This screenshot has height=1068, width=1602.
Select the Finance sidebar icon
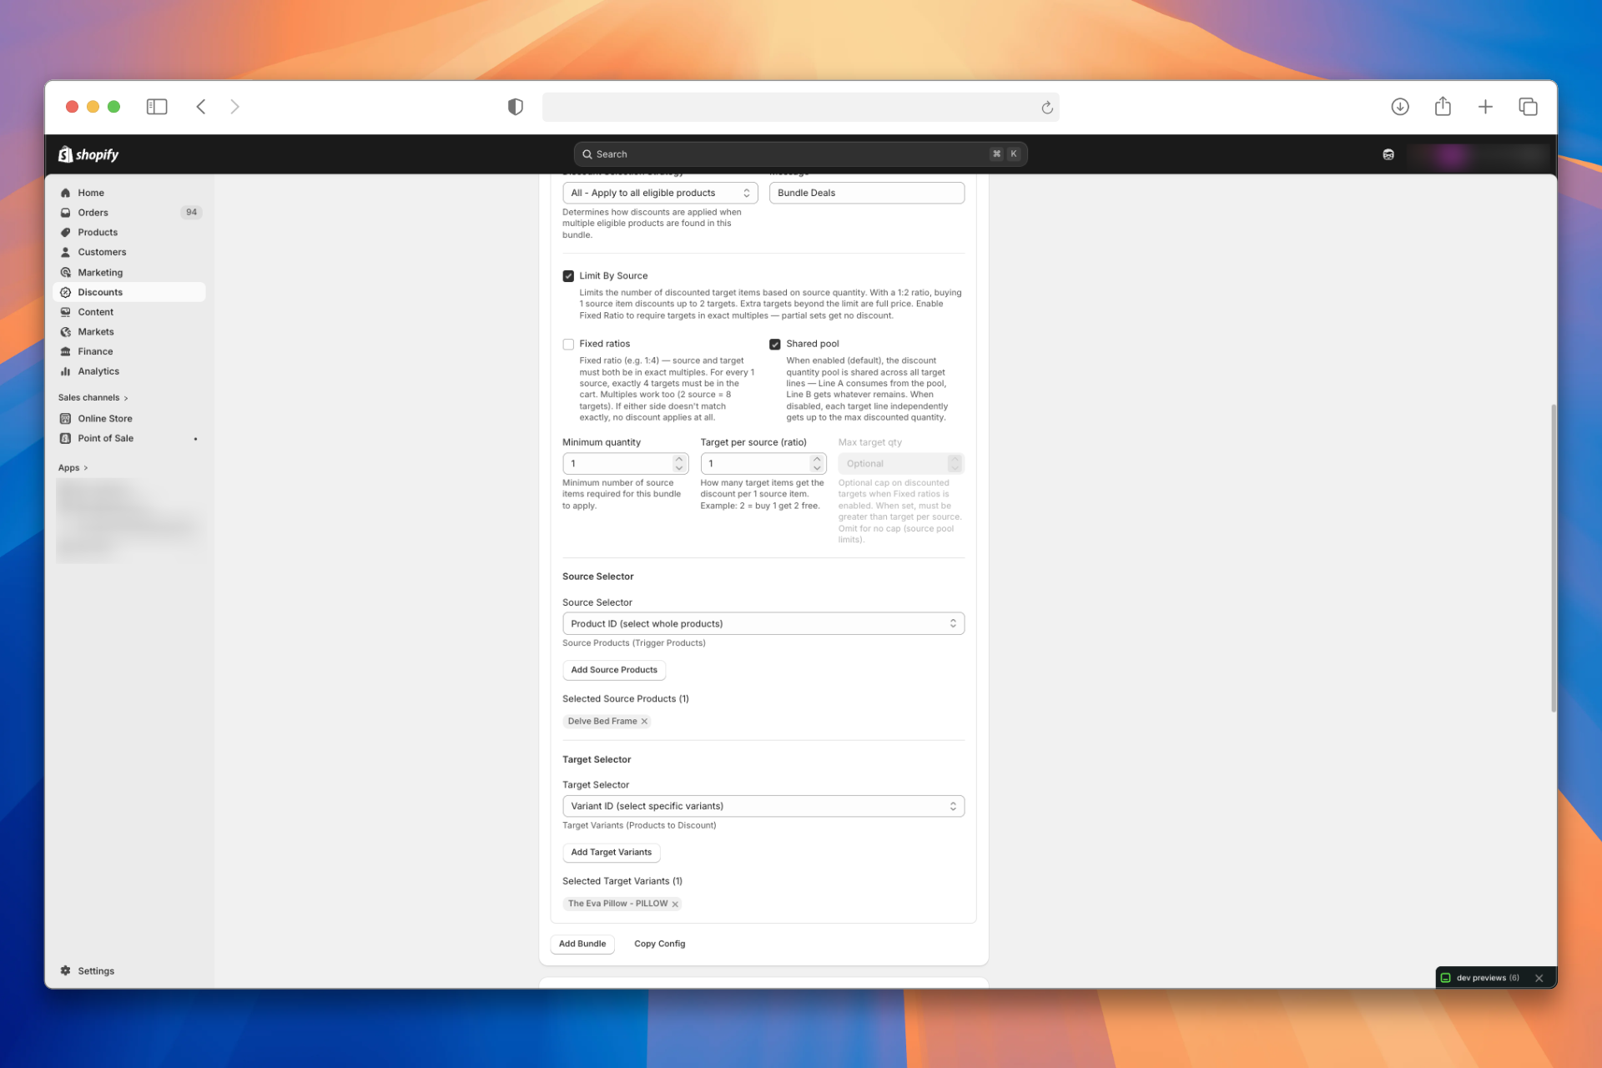click(x=66, y=351)
